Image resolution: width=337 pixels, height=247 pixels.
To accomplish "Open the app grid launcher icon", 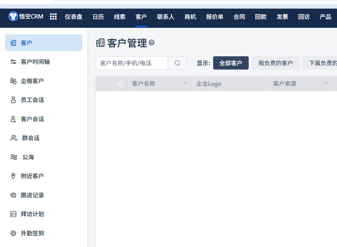I will [53, 16].
